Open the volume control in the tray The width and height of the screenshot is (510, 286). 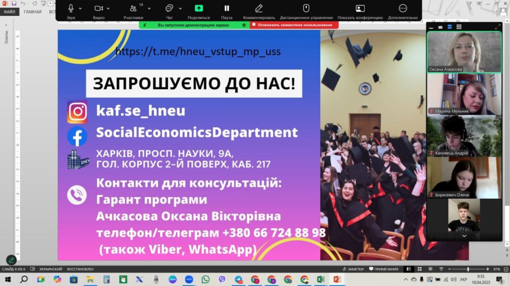(x=454, y=279)
